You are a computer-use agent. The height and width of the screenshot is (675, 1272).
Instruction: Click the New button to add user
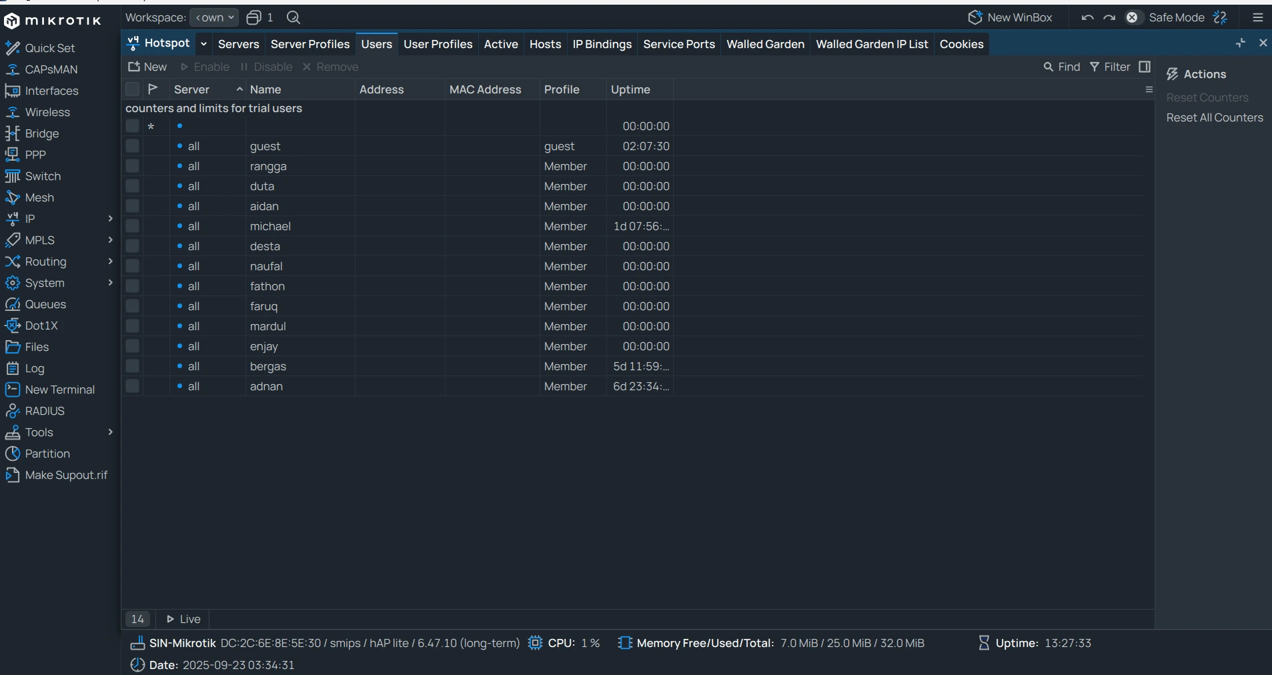(147, 67)
